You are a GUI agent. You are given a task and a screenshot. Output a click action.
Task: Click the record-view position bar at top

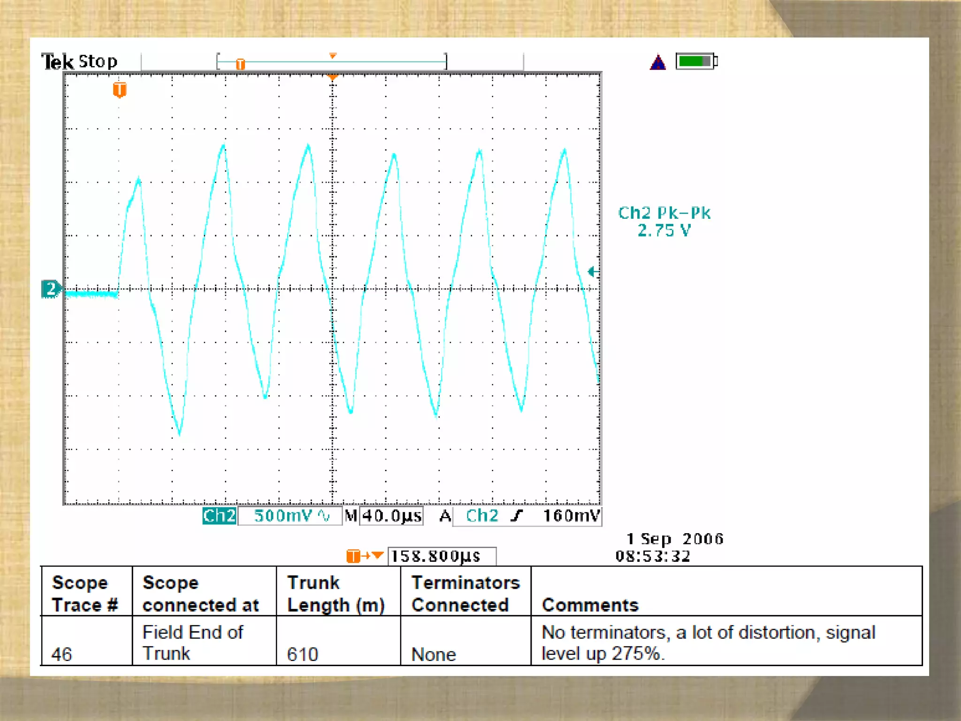[x=332, y=61]
